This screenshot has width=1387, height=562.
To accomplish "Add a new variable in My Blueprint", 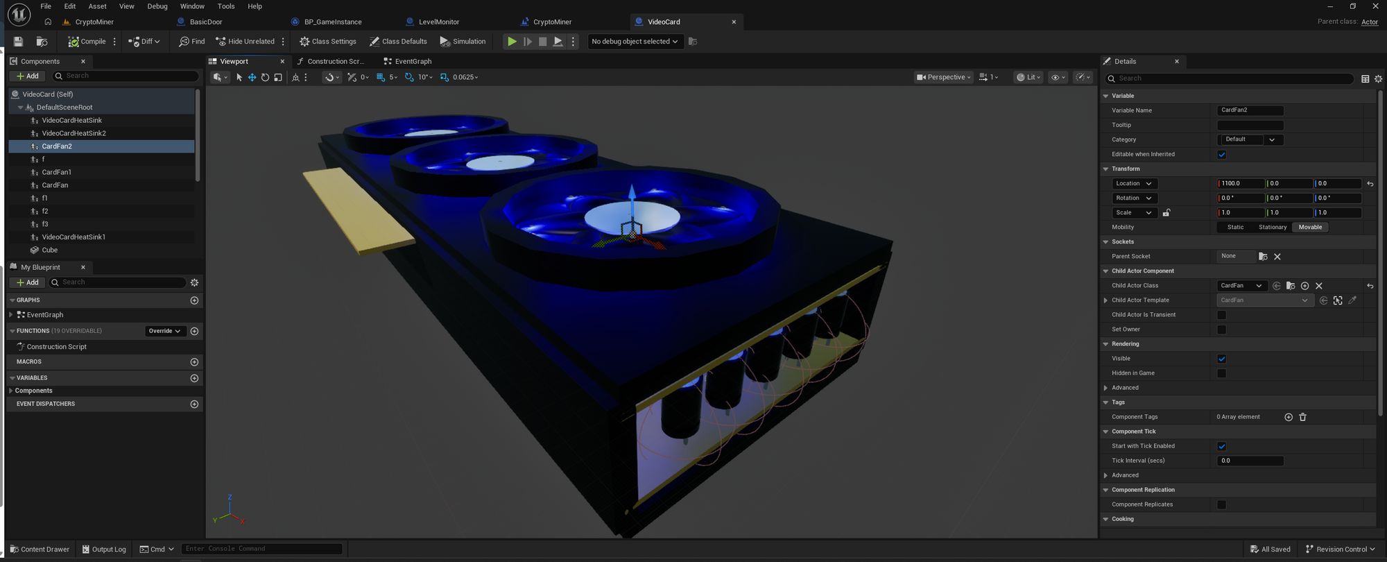I will [x=194, y=378].
